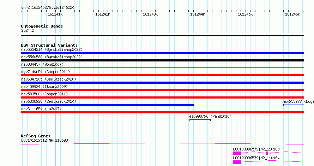Select the short blue bar of nsv6338928
The height and width of the screenshot is (166, 314).
107,105
